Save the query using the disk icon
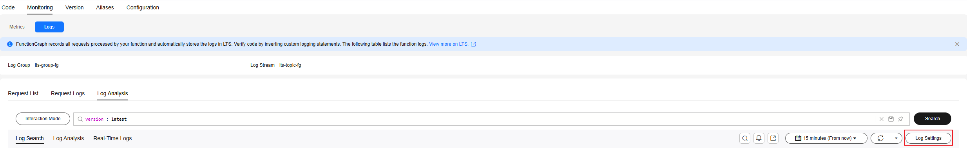 (x=891, y=119)
